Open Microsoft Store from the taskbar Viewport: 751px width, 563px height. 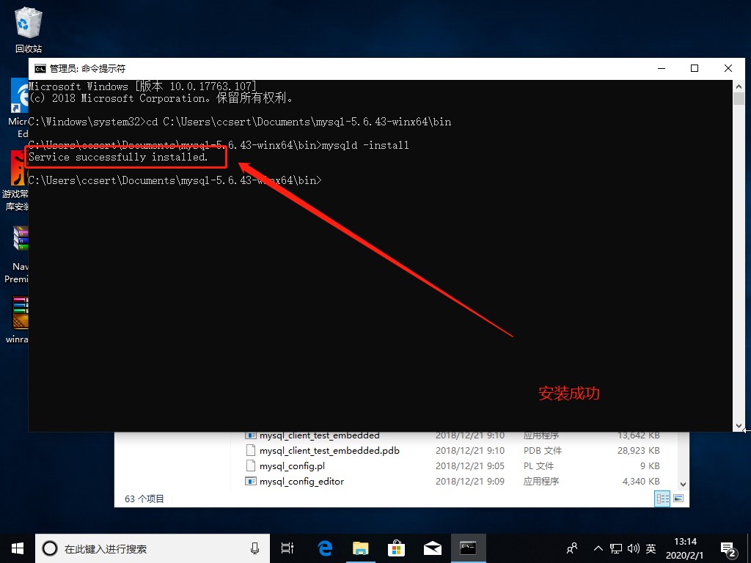pyautogui.click(x=397, y=548)
